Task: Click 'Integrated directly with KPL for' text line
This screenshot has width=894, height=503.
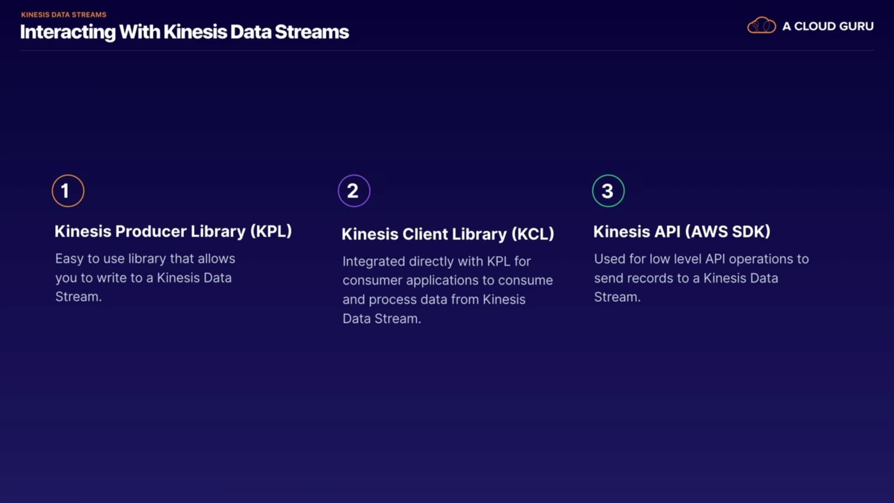Action: pyautogui.click(x=437, y=261)
